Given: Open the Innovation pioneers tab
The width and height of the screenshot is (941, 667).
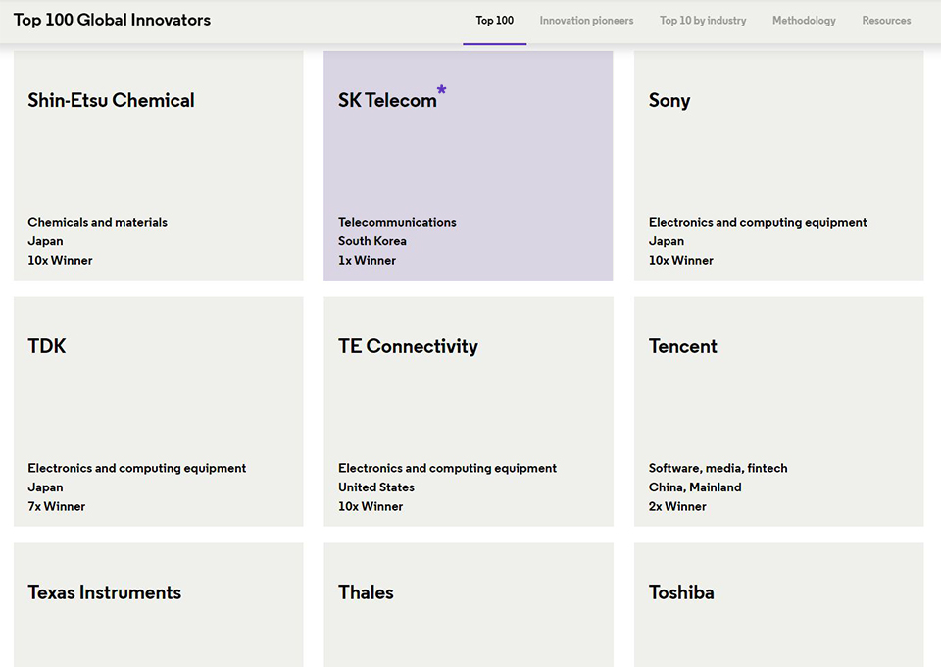Looking at the screenshot, I should [x=586, y=21].
